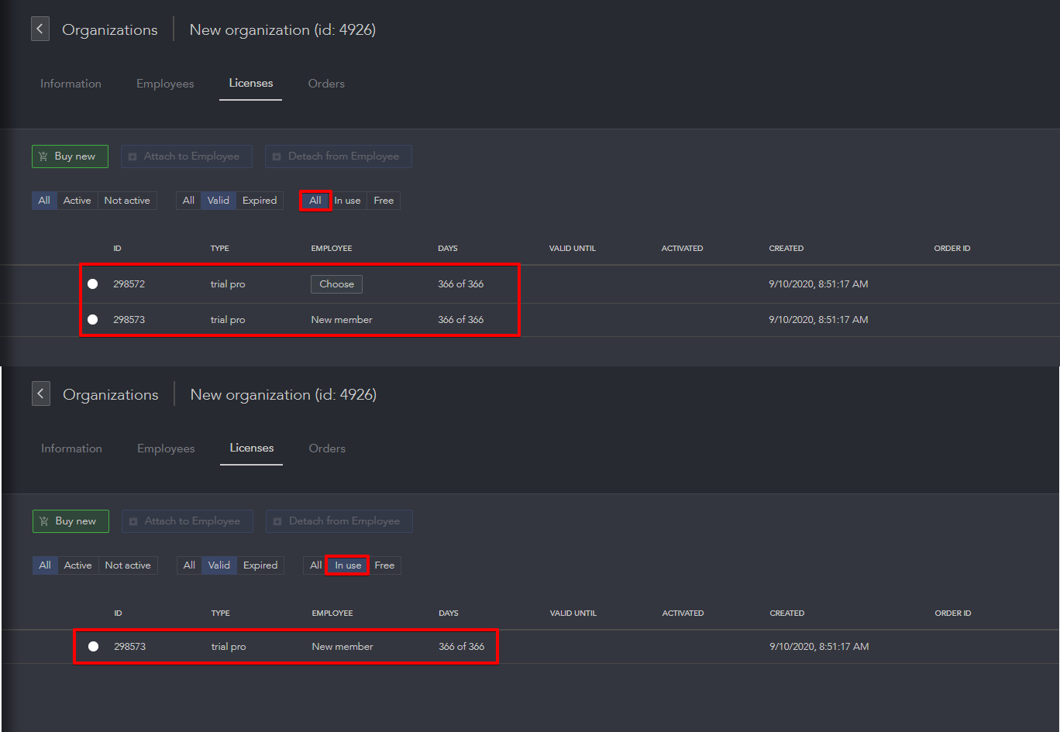Select the radio button for license 298572

pos(92,284)
